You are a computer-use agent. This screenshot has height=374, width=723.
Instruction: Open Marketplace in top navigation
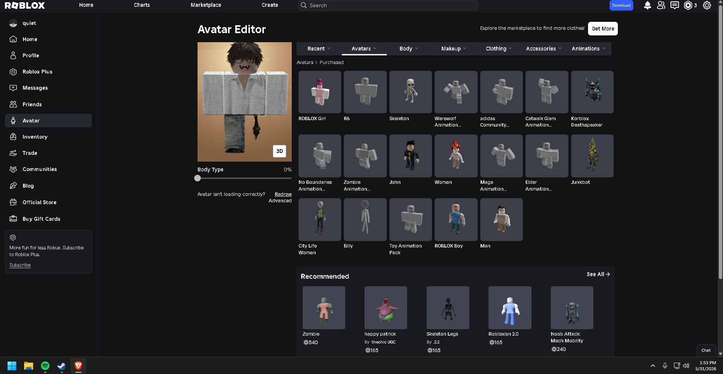click(206, 5)
